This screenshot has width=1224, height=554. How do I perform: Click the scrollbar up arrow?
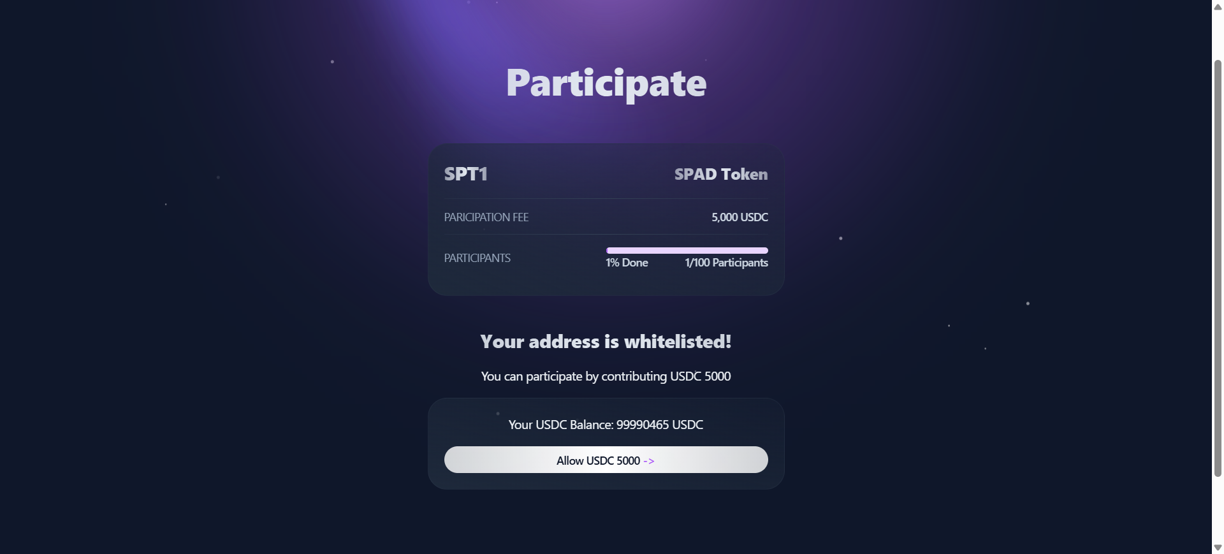(1218, 6)
